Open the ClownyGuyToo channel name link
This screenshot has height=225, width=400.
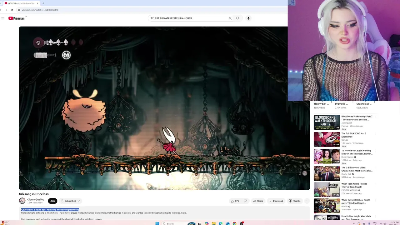pos(36,200)
